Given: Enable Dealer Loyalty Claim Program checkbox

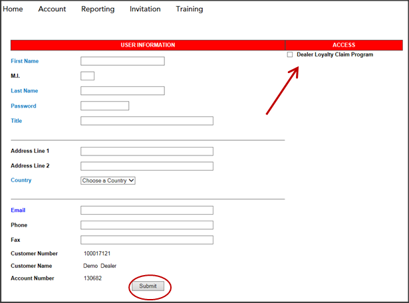Looking at the screenshot, I should (290, 55).
